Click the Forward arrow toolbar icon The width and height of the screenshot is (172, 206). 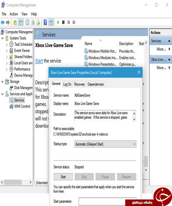click(8, 22)
